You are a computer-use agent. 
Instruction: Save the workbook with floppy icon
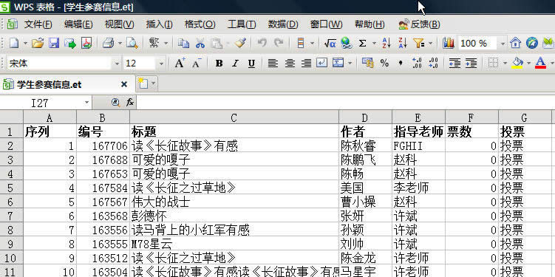coord(54,43)
